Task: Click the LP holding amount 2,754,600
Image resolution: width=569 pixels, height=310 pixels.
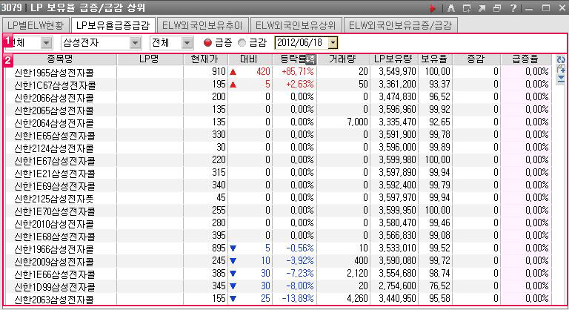Action: click(397, 286)
